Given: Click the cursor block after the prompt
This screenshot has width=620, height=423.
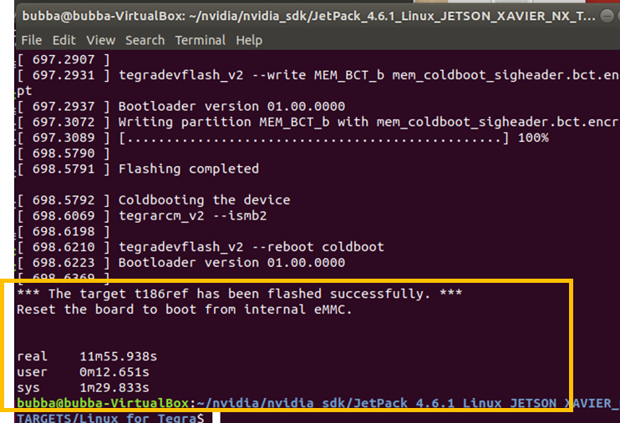Looking at the screenshot, I should tap(215, 418).
